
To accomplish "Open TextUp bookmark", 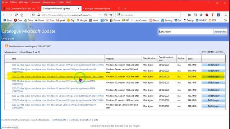I will [189, 20].
